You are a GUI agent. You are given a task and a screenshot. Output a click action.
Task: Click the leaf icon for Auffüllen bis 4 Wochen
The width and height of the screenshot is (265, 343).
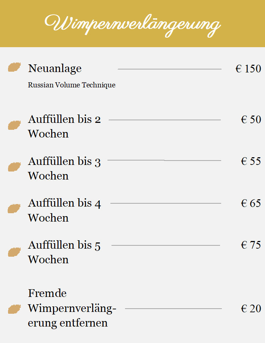click(14, 208)
